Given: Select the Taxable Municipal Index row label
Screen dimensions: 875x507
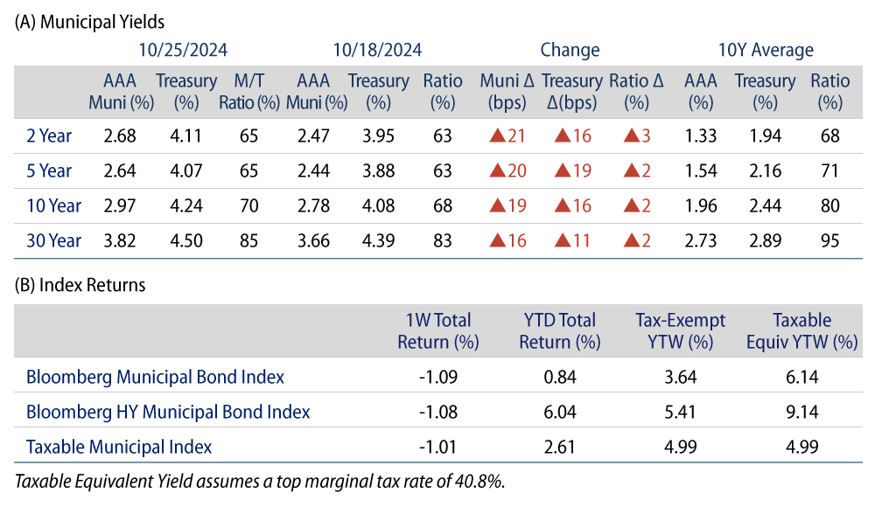Looking at the screenshot, I should coord(119,447).
